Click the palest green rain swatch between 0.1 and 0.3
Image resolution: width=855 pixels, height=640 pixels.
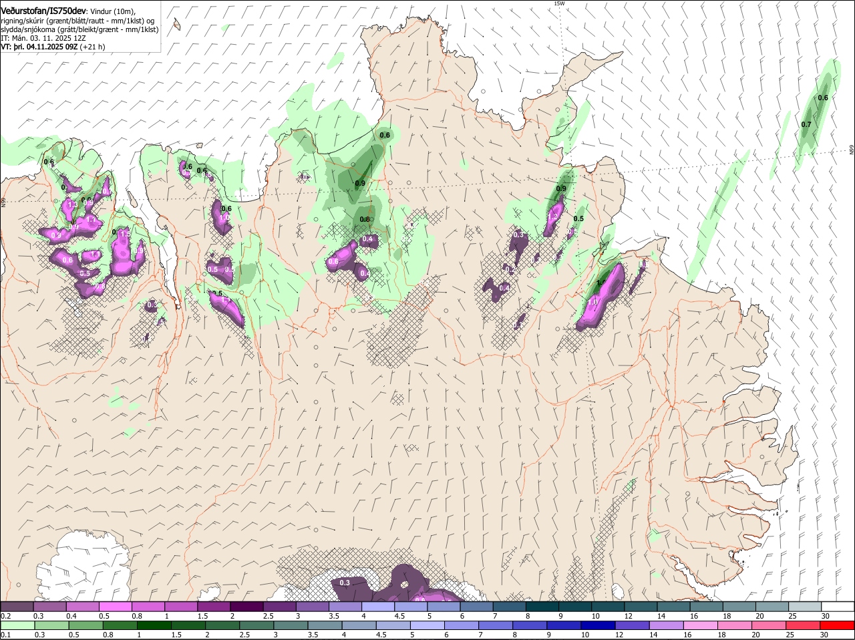(18, 625)
